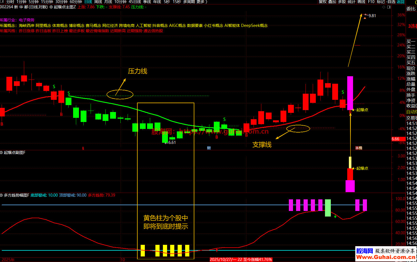Click the 返回 button

[401, 2]
